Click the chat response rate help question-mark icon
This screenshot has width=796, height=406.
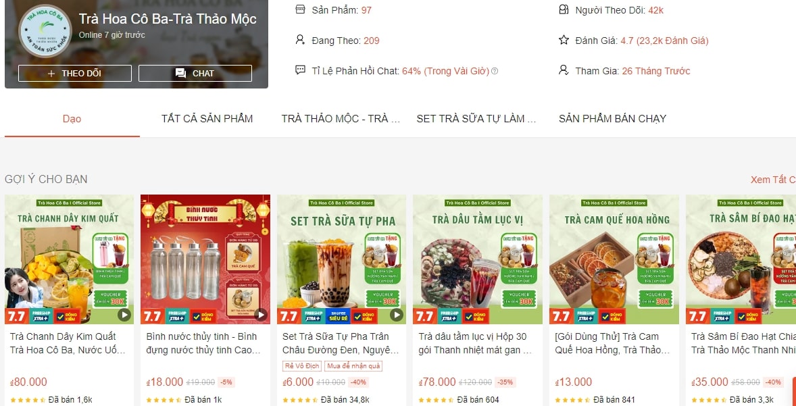pyautogui.click(x=495, y=71)
